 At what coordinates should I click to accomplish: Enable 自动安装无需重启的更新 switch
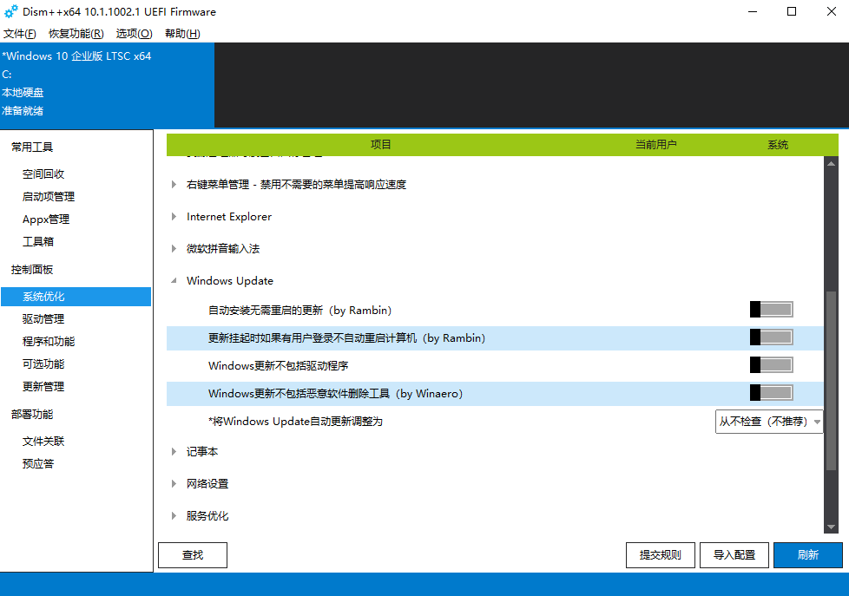pyautogui.click(x=771, y=309)
